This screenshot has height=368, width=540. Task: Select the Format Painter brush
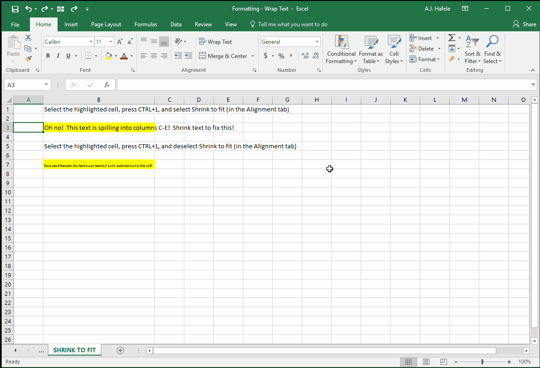coord(28,59)
